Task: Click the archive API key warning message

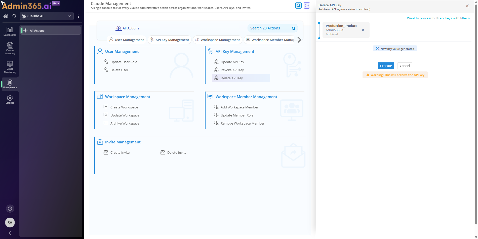Action: pos(395,75)
